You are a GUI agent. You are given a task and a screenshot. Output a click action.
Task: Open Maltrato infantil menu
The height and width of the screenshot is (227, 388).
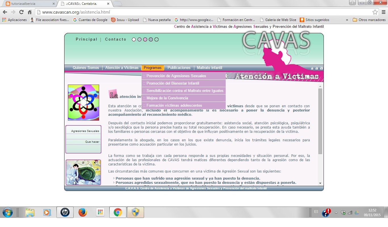coord(209,68)
